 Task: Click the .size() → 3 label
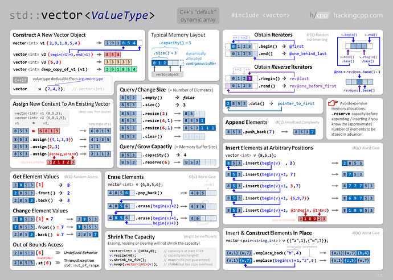pyautogui.click(x=165, y=53)
